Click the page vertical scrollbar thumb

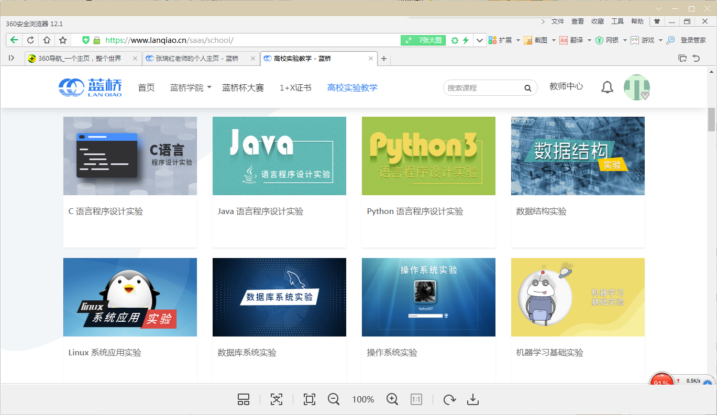point(711,119)
